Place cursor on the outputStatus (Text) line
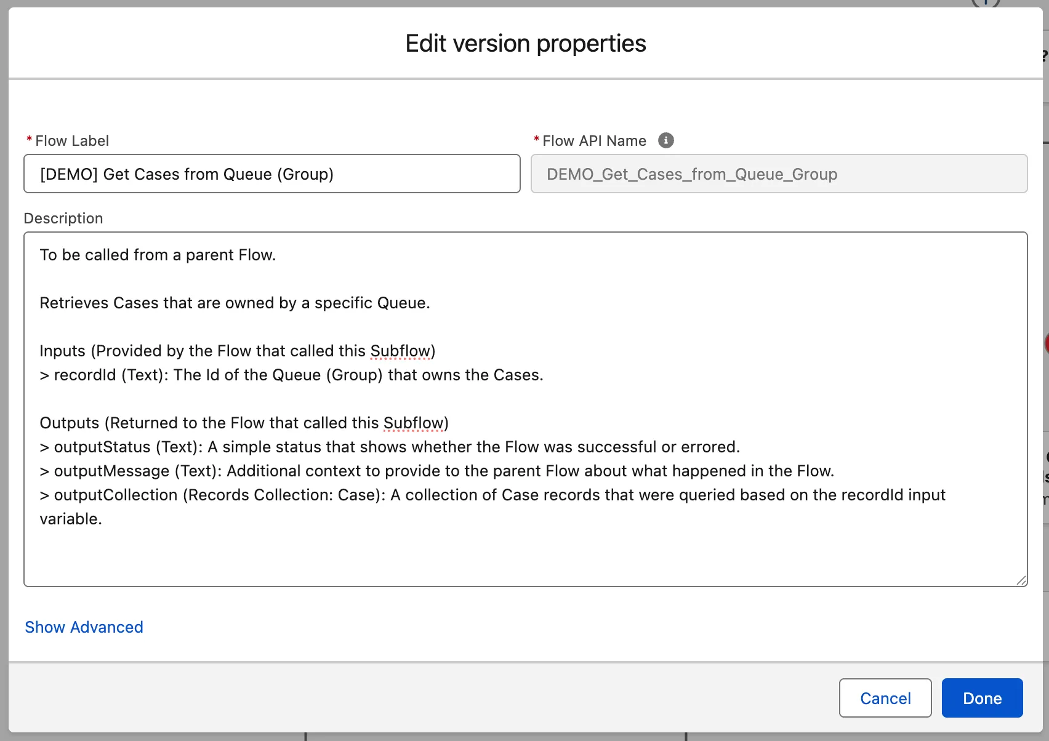Viewport: 1049px width, 741px height. pos(390,447)
